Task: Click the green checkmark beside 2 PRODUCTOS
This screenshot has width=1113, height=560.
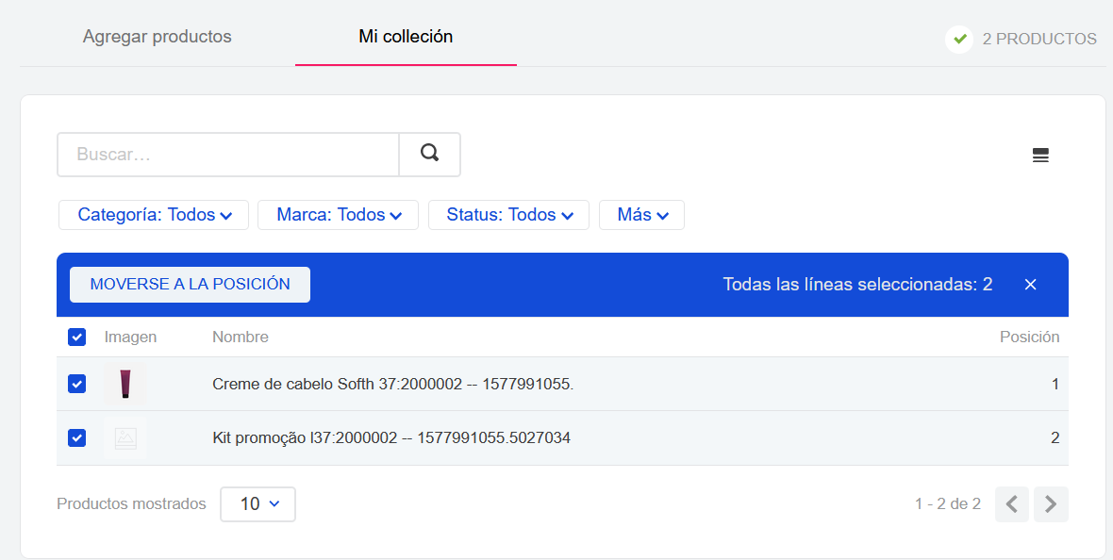Action: [959, 40]
